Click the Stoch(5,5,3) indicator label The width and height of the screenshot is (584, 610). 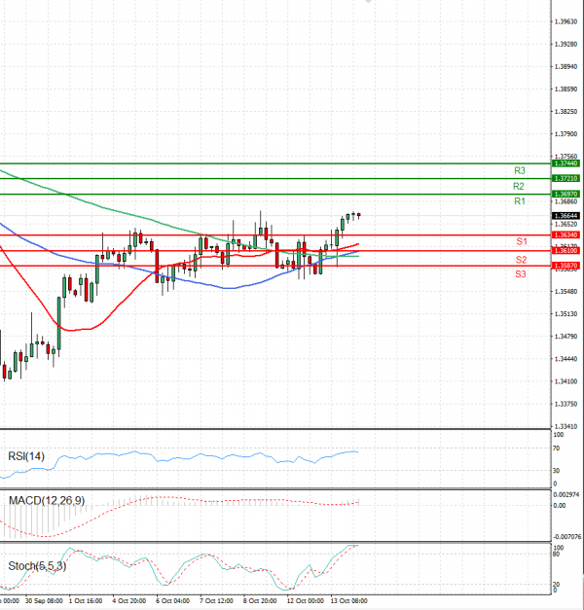click(x=37, y=565)
